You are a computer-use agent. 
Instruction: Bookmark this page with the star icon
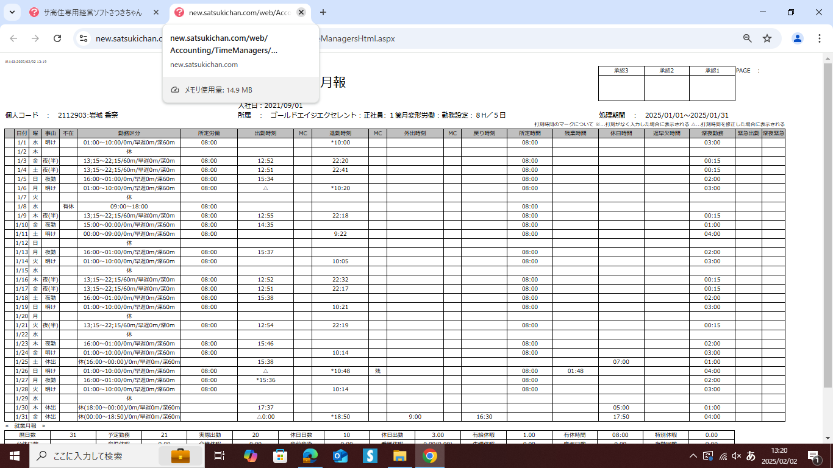767,38
